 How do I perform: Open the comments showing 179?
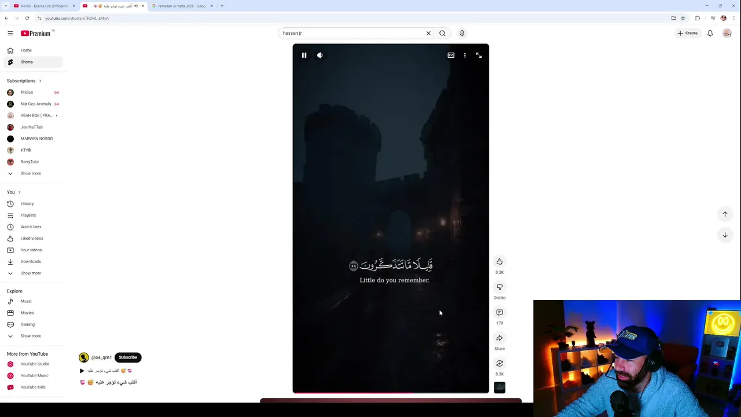point(500,313)
